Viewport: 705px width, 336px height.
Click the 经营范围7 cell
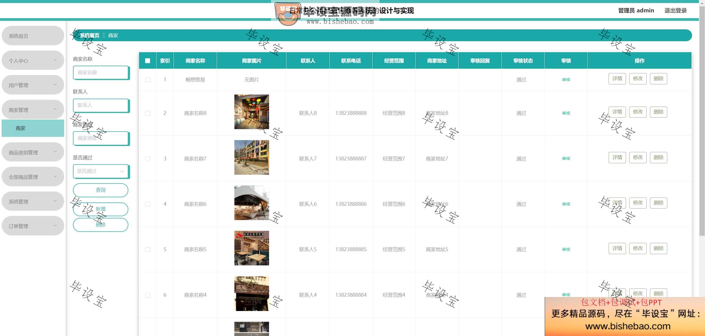click(x=394, y=159)
